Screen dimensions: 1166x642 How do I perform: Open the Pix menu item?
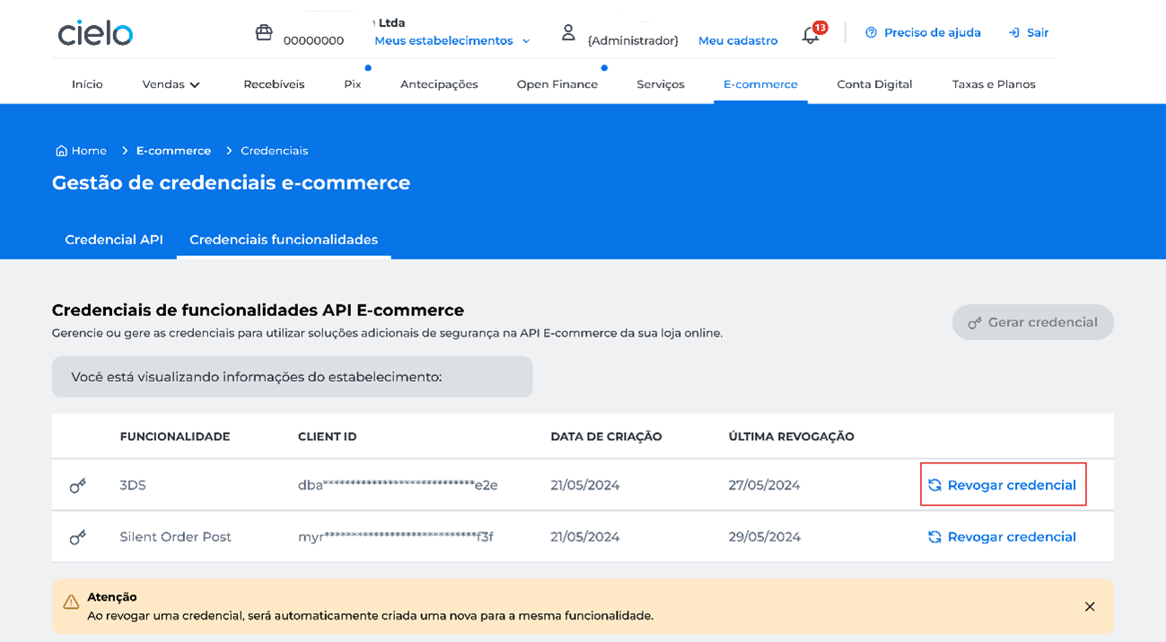coord(353,84)
